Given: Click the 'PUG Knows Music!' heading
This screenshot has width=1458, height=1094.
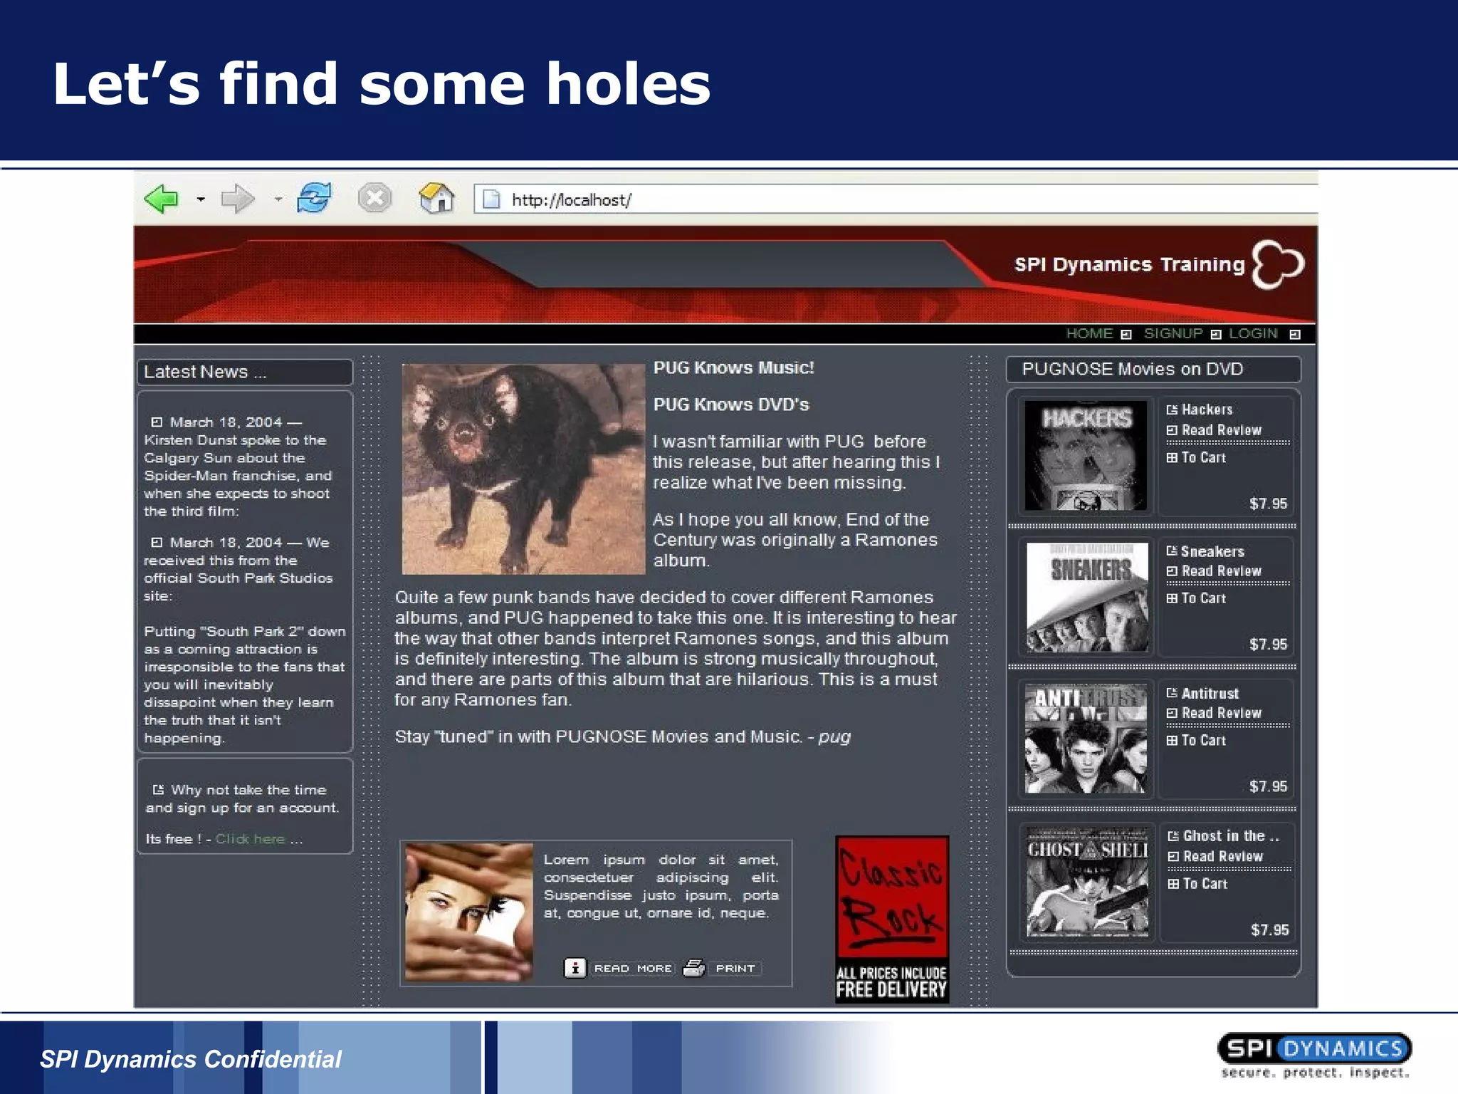Looking at the screenshot, I should coord(734,368).
